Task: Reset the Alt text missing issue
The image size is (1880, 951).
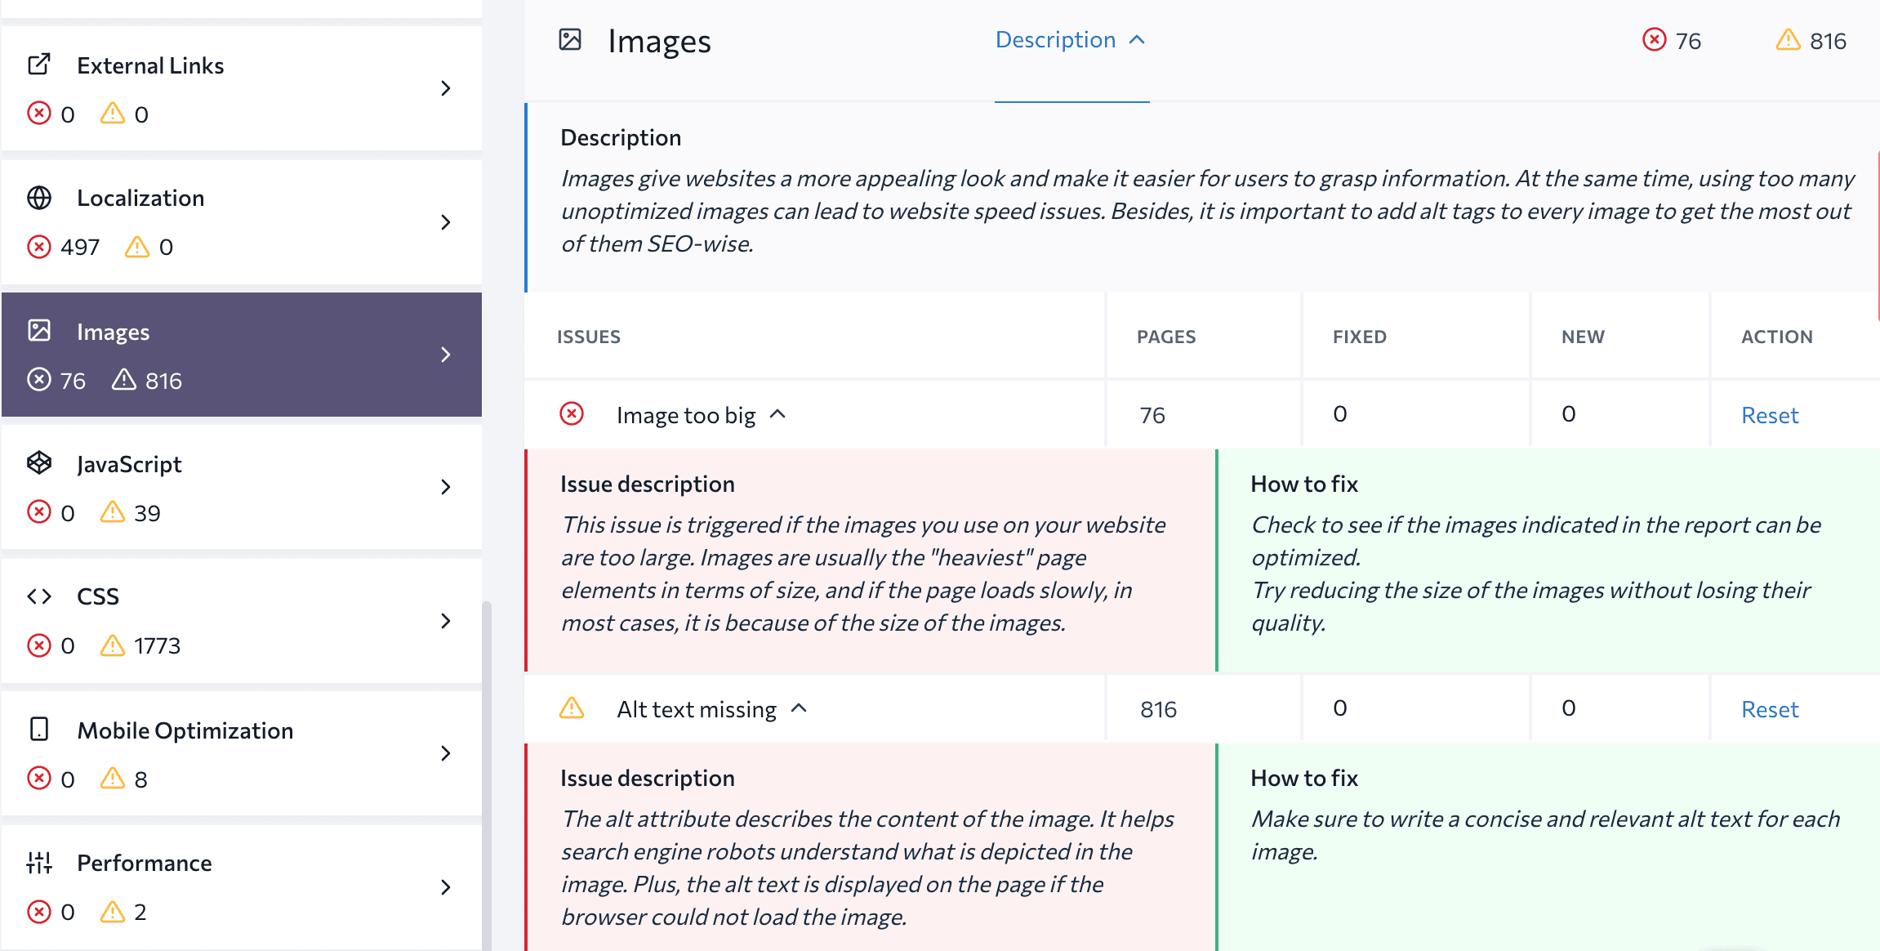Action: pos(1770,709)
